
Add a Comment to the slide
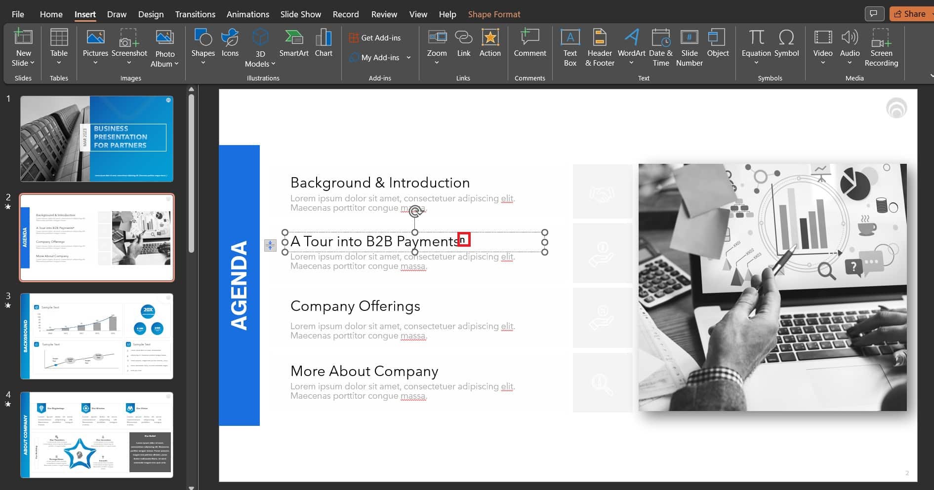pos(529,43)
